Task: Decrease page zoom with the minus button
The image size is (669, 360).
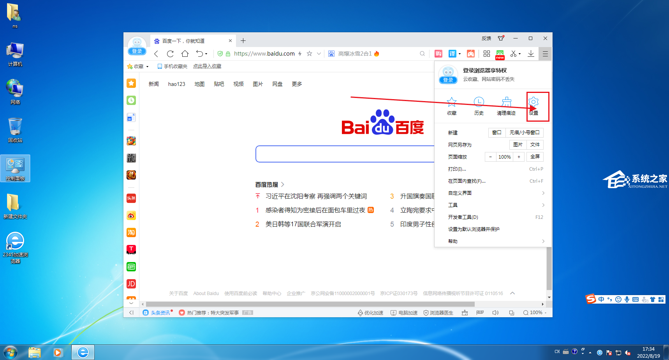Action: coord(491,157)
